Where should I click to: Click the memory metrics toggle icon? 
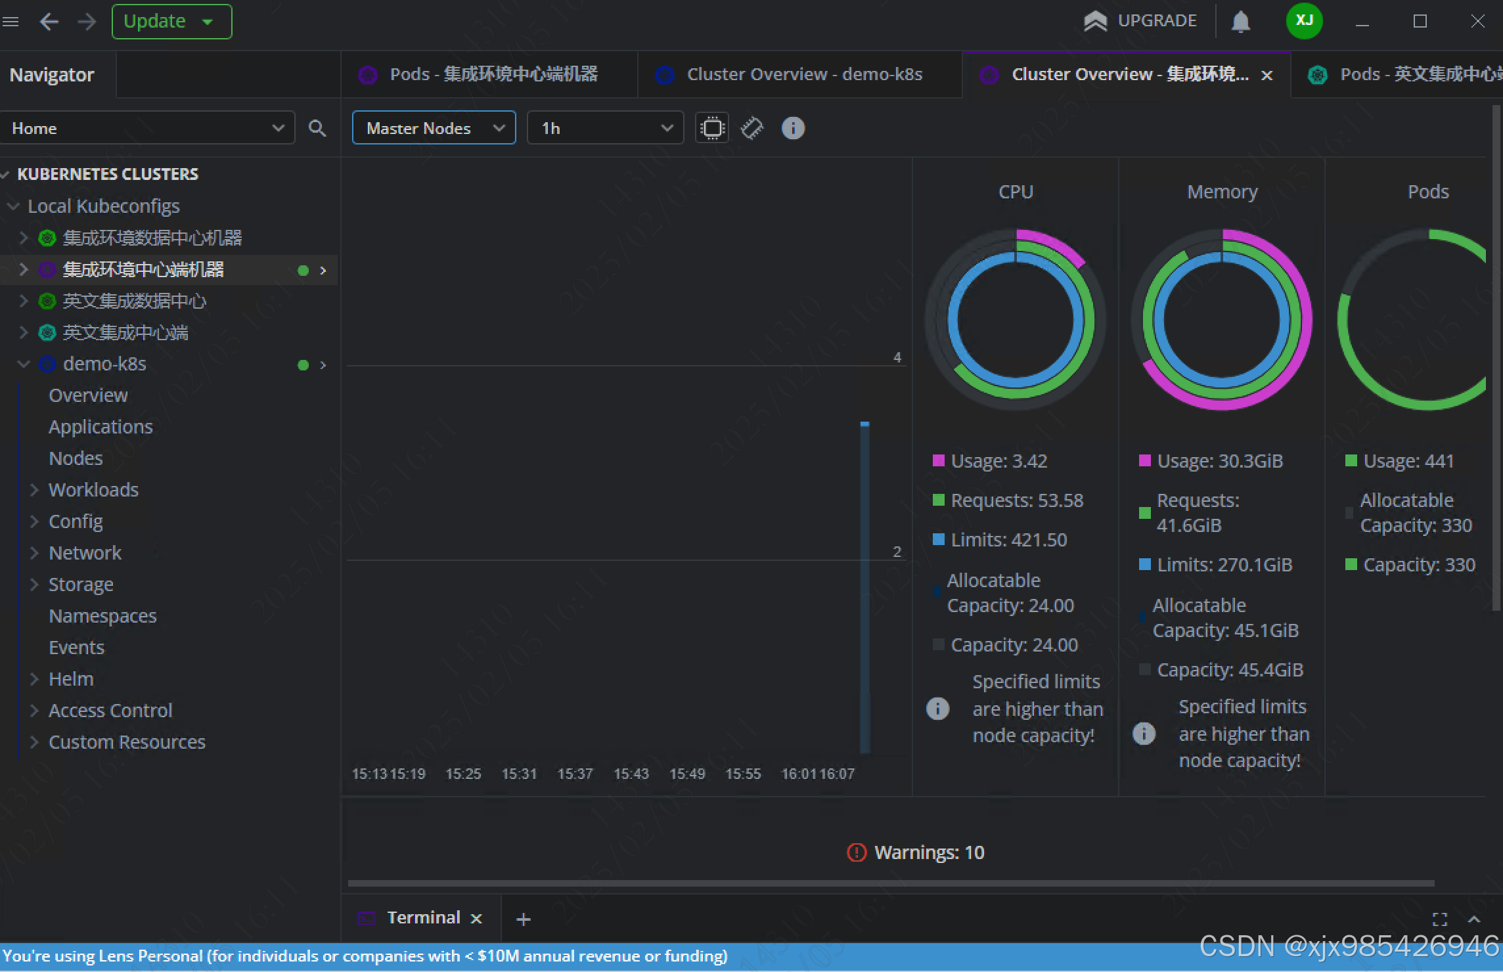coord(752,128)
